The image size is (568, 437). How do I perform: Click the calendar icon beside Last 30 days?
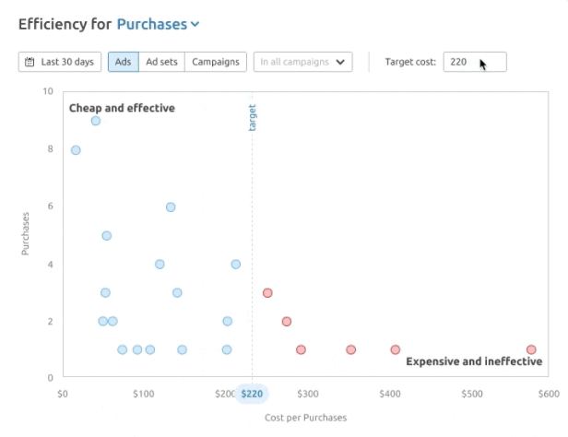[x=30, y=63]
